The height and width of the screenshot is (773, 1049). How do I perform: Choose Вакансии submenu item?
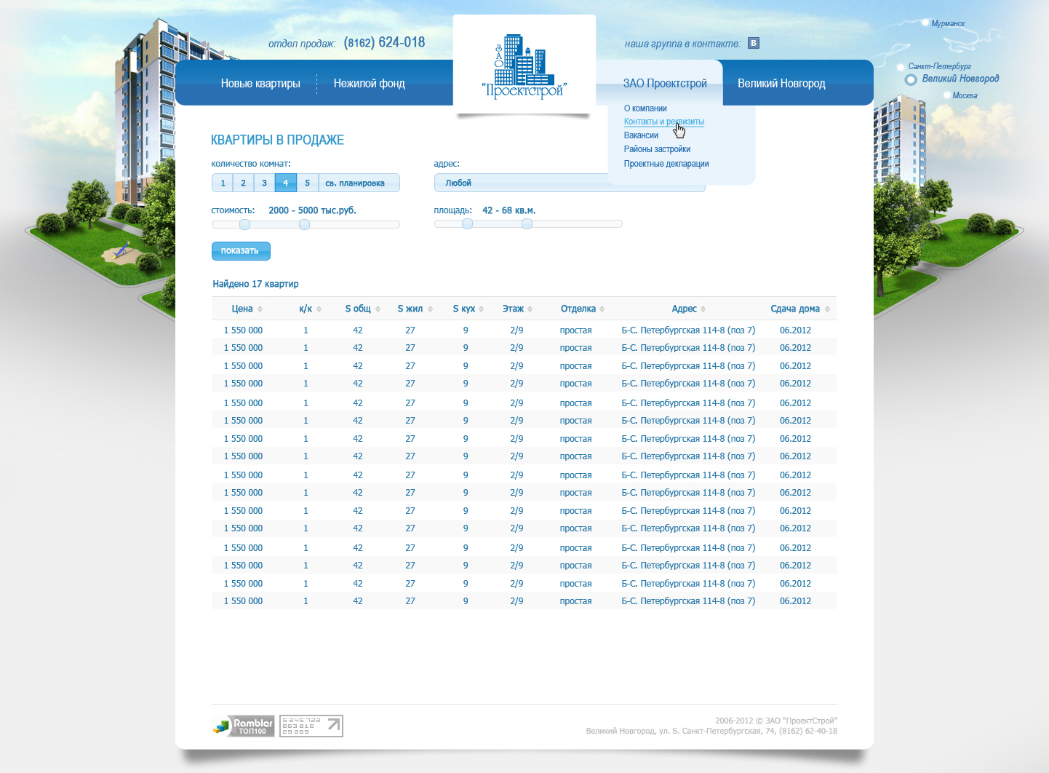coord(641,135)
